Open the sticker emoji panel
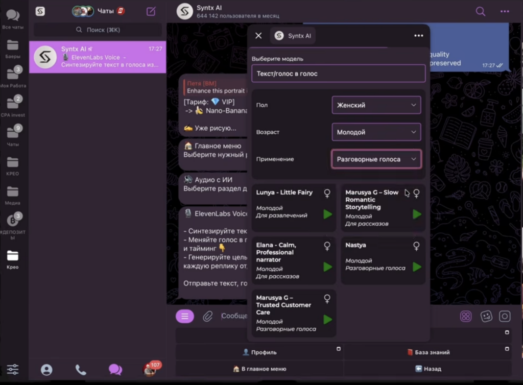Screen dimensions: 523x385 pos(486,316)
